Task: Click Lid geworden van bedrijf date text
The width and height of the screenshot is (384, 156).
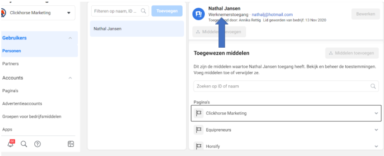Action: (x=294, y=20)
